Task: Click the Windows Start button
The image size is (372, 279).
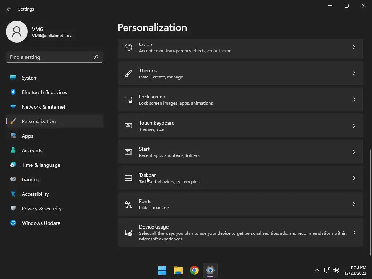Action: pos(162,270)
